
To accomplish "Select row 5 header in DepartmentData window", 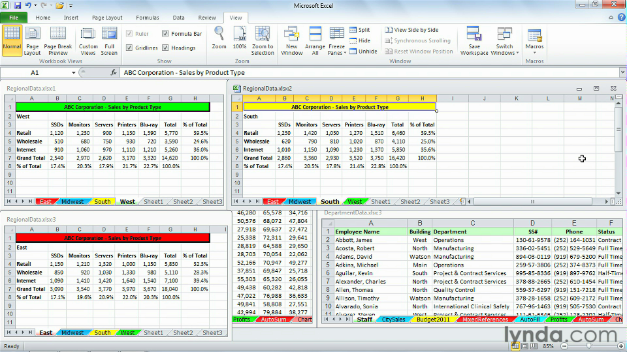I will click(x=328, y=265).
